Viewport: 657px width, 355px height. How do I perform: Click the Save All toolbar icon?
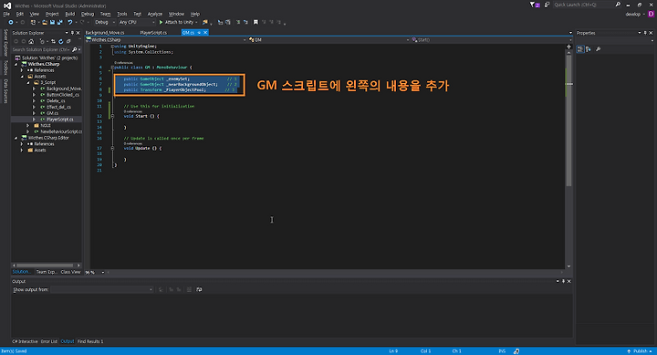pos(59,22)
